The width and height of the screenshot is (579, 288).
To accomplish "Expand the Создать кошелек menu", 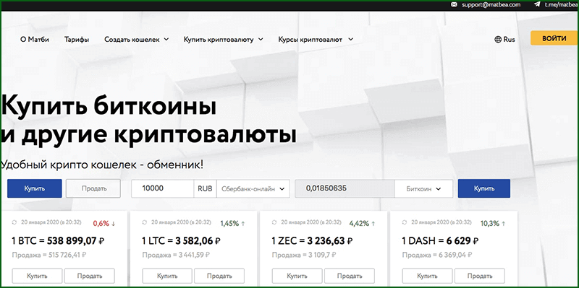I will 136,40.
